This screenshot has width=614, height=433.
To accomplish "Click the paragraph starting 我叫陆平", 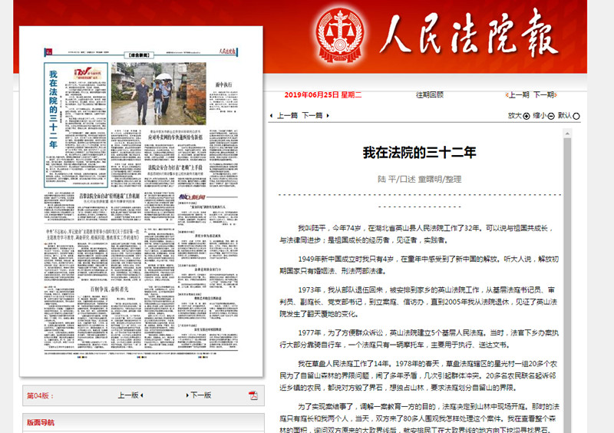I will pyautogui.click(x=416, y=234).
